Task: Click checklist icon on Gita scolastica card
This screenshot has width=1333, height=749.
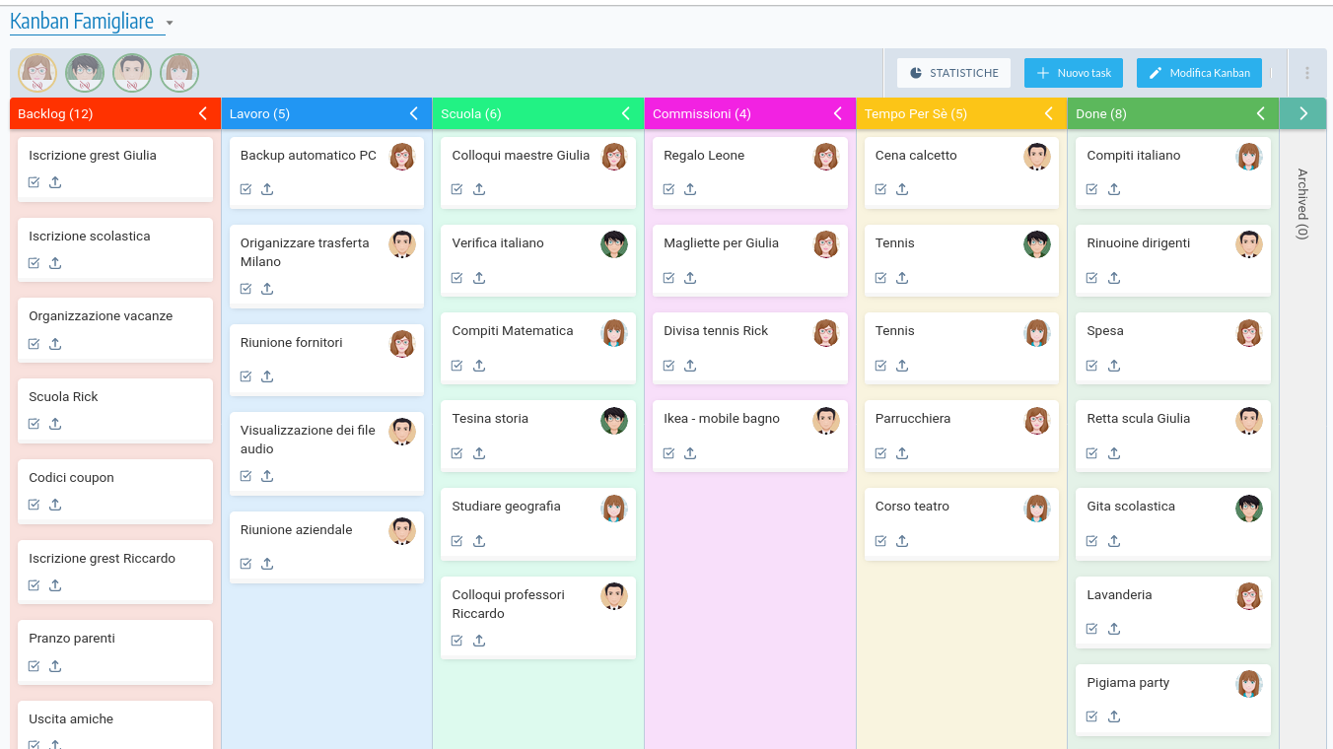Action: [x=1091, y=541]
